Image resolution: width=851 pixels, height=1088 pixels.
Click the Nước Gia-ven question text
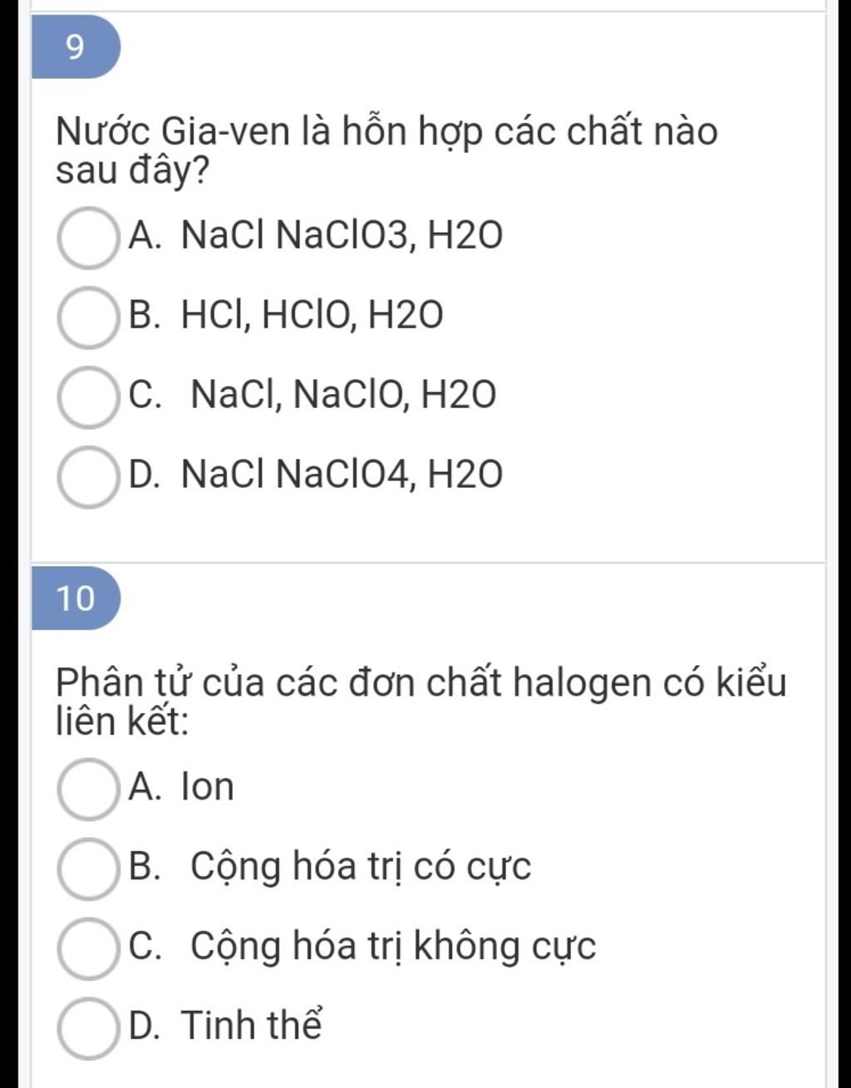pos(386,151)
